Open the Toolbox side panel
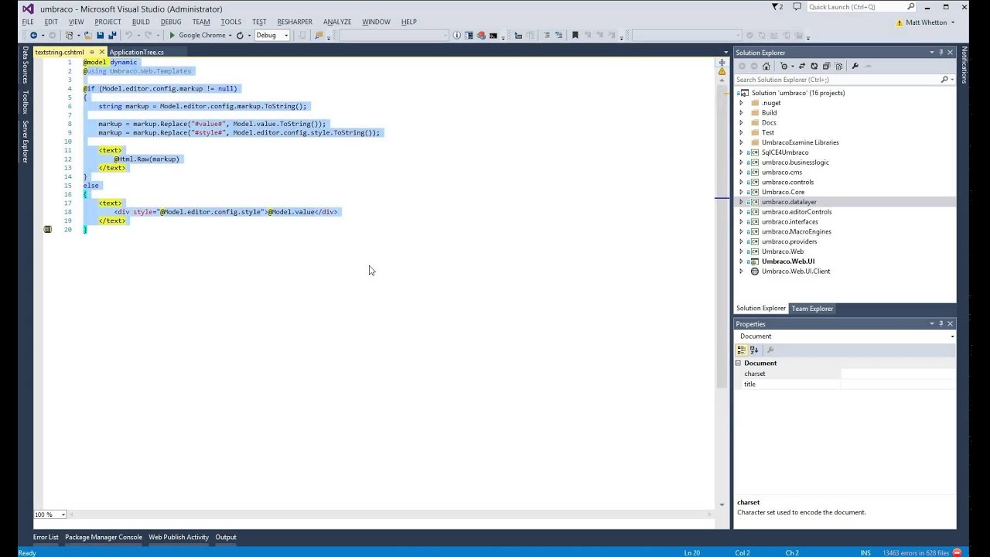This screenshot has height=557, width=990. [x=25, y=102]
